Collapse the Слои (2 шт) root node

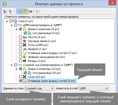tap(7, 21)
